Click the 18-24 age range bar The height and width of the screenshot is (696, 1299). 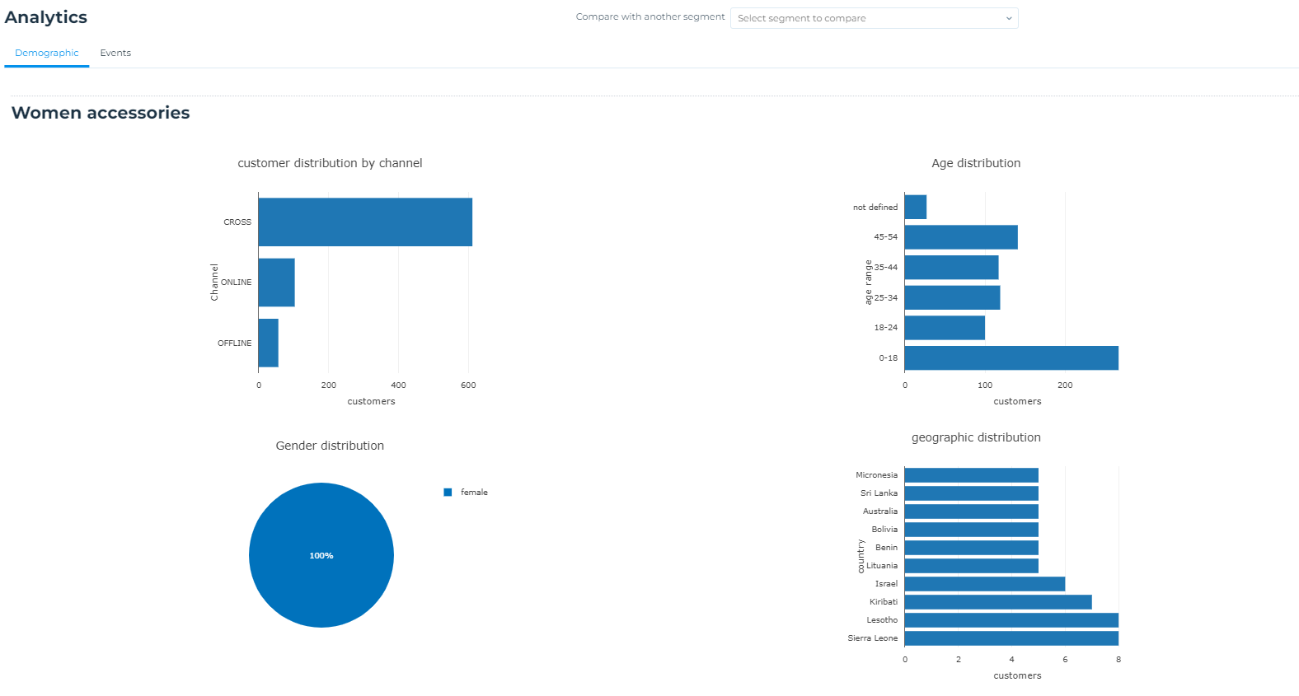[945, 328]
